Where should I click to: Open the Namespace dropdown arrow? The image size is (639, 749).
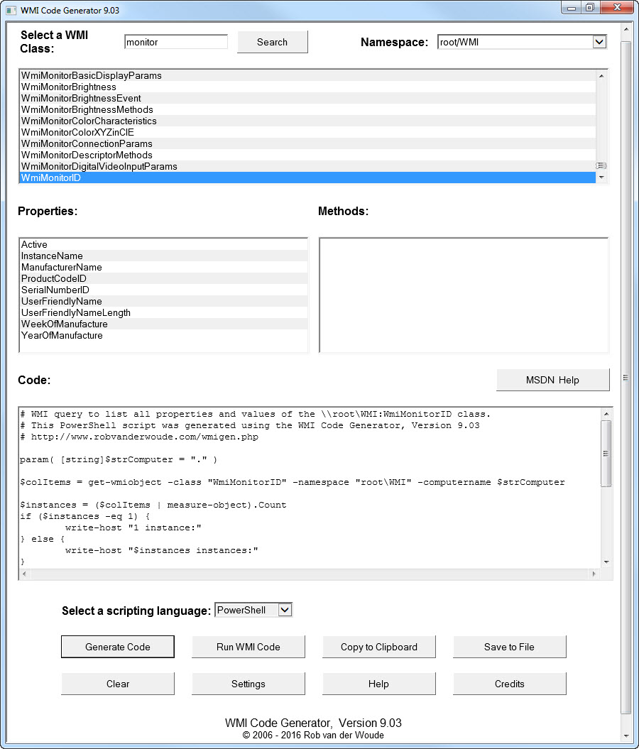tap(599, 42)
